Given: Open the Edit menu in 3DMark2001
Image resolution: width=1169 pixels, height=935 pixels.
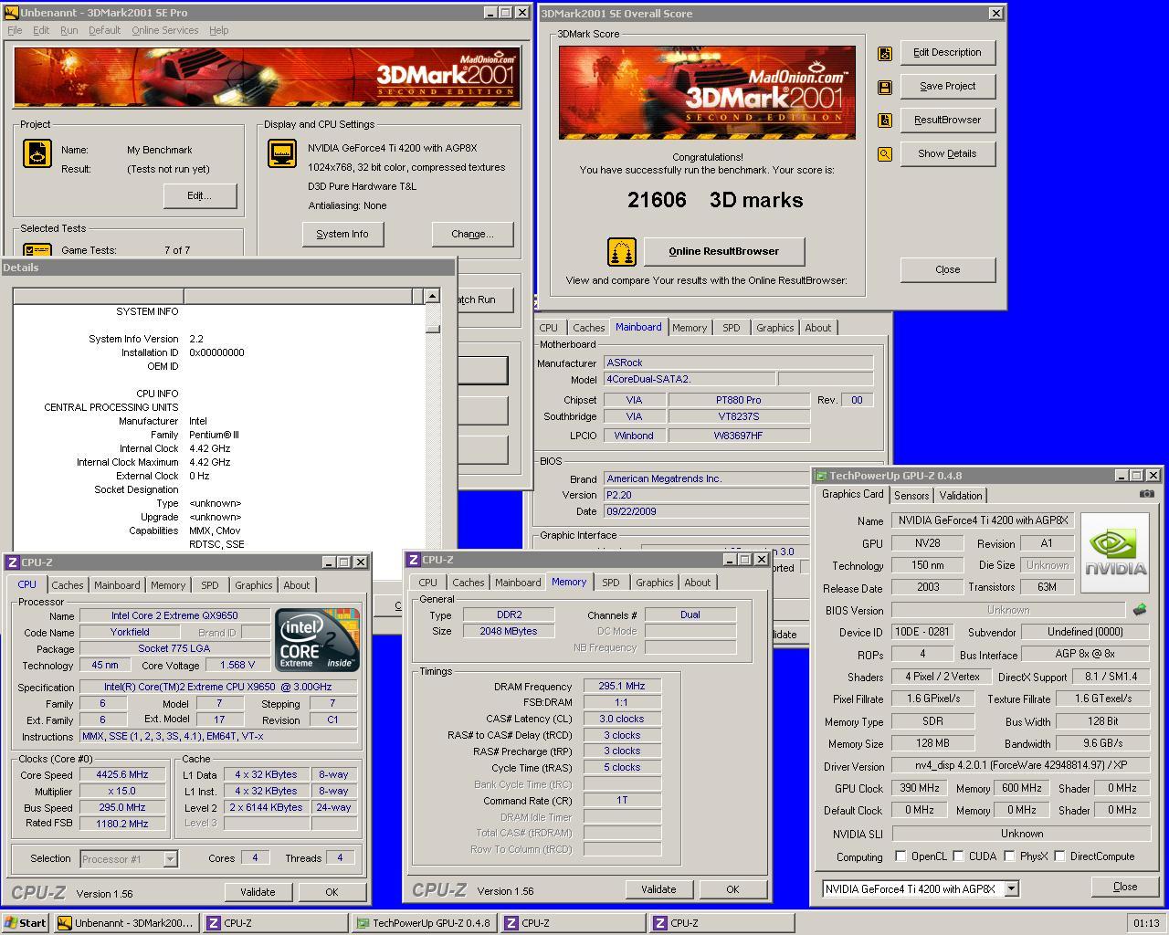Looking at the screenshot, I should coord(41,30).
